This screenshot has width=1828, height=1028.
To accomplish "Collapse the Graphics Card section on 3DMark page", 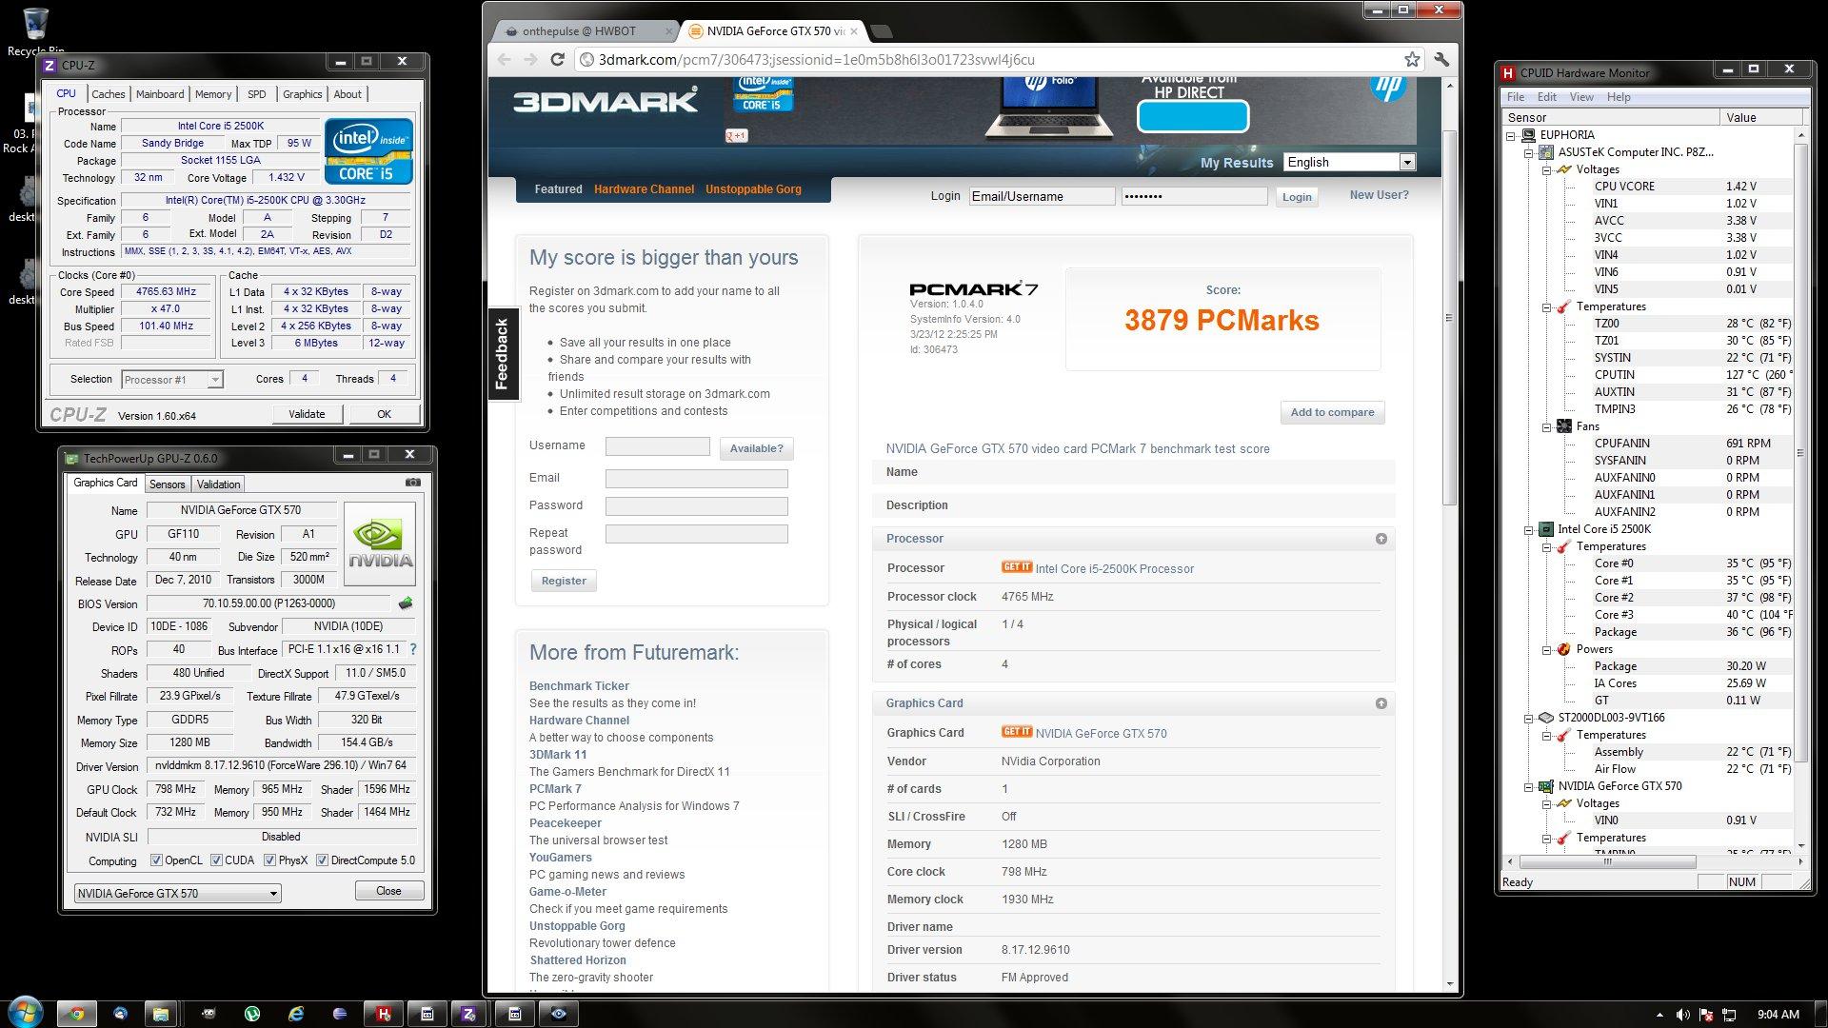I will (1381, 703).
